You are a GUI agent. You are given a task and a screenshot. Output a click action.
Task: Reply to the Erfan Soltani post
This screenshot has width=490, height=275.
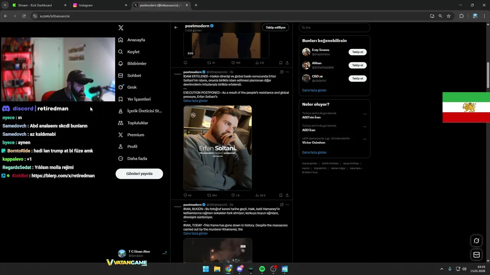coord(185,195)
